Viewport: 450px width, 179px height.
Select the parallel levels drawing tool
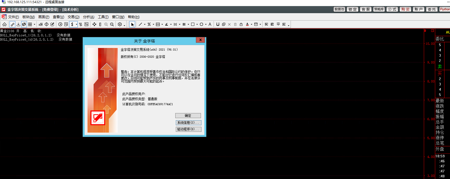175,24
